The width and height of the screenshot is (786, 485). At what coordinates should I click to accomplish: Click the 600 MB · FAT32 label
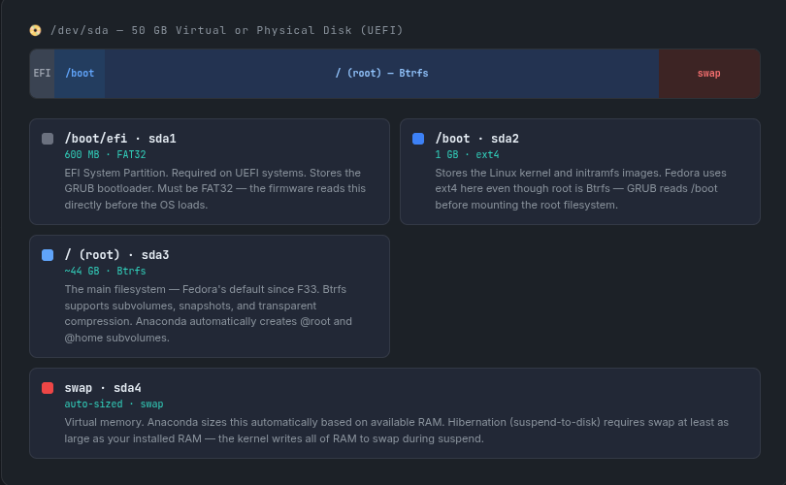click(105, 154)
